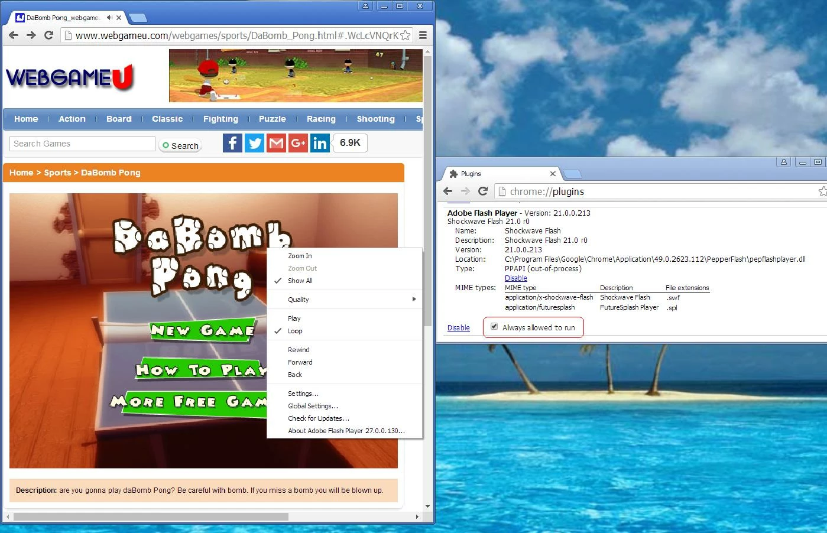Open new tab in Plugins window

(572, 174)
